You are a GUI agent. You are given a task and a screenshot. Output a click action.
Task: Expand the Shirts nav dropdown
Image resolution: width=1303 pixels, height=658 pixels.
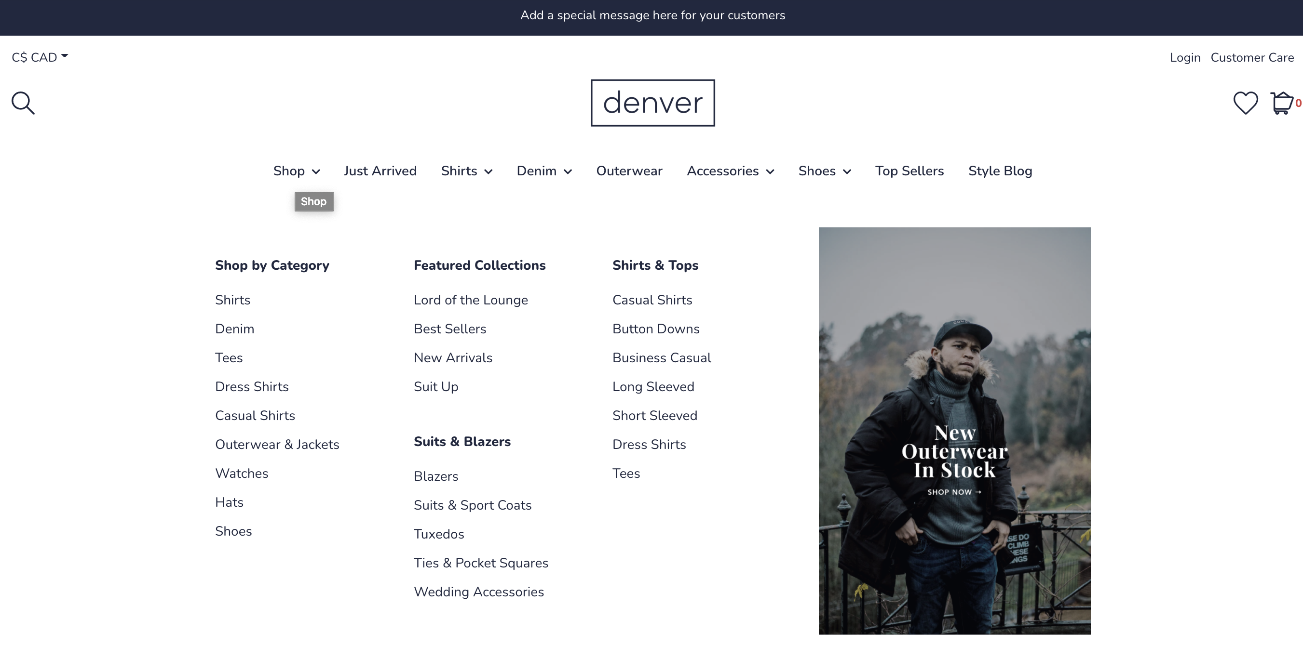(x=466, y=171)
